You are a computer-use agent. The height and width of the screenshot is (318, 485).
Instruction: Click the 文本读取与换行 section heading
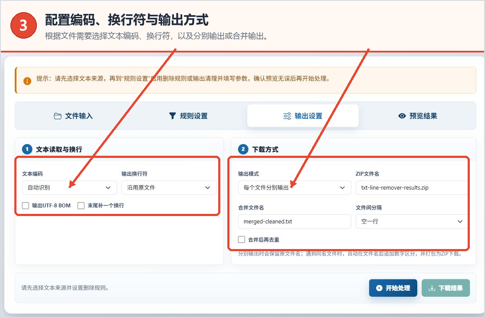tap(59, 149)
